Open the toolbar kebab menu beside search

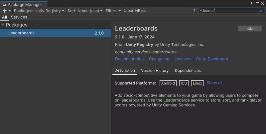(194, 11)
